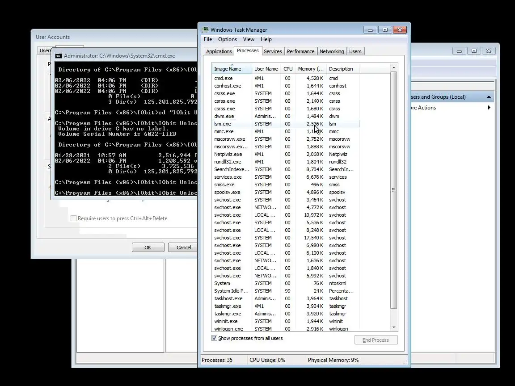Select the lsm.exe process row
Screen dimensions: 515x386
click(286, 124)
